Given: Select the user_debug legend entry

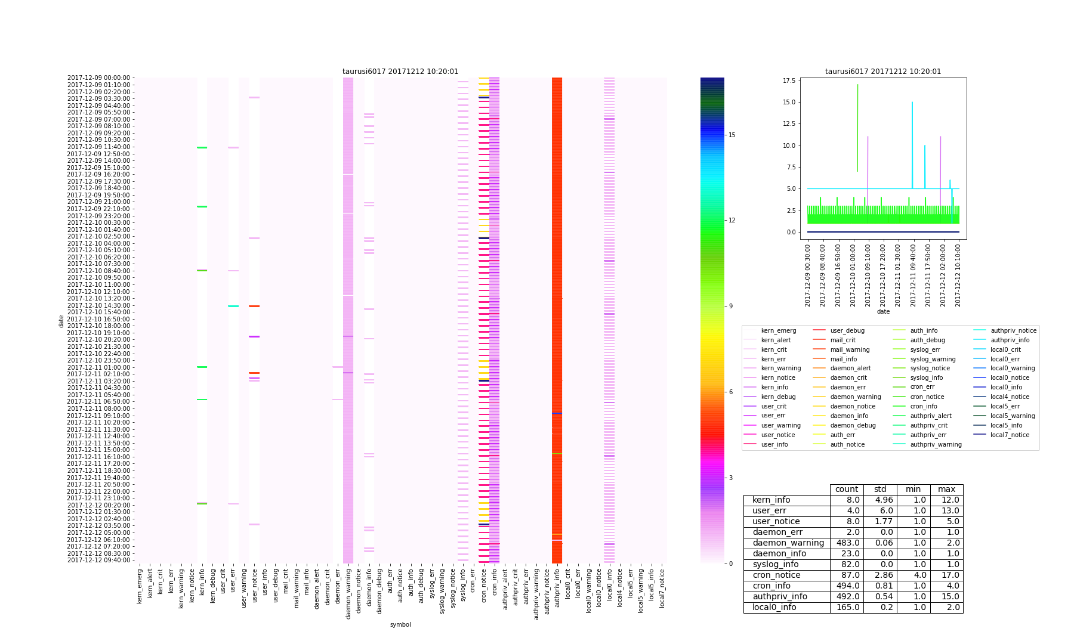Looking at the screenshot, I should (x=847, y=330).
